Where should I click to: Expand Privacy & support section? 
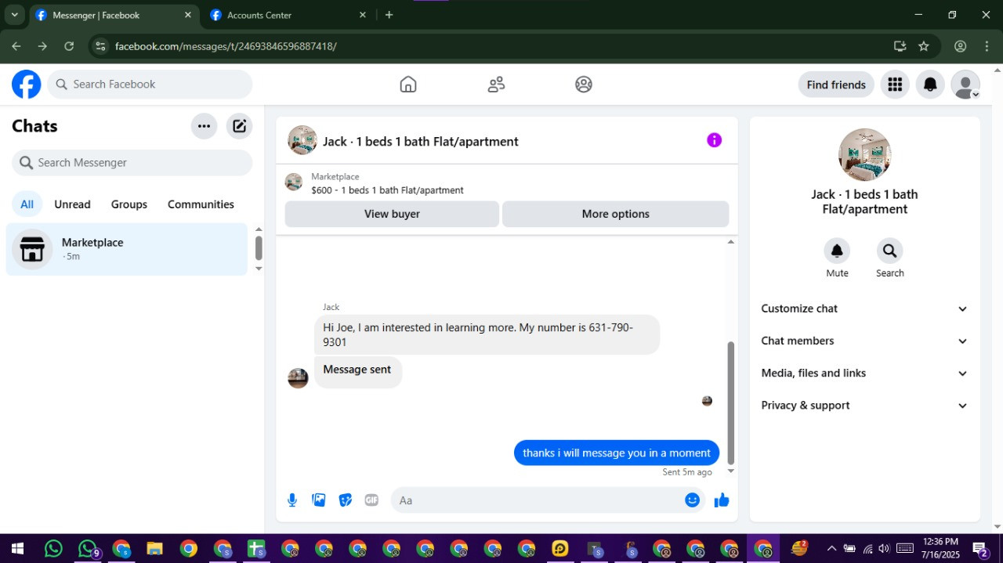point(864,406)
